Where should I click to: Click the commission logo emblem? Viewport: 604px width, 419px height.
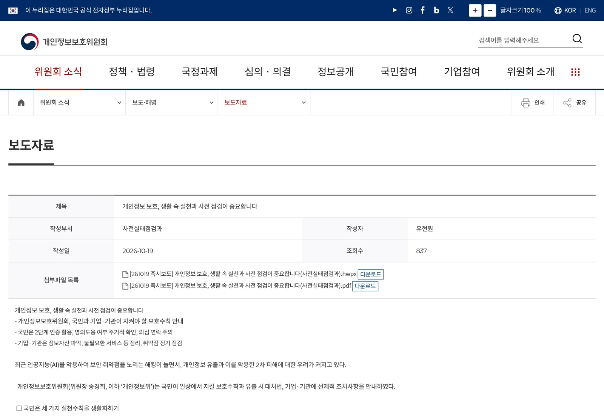click(x=30, y=41)
